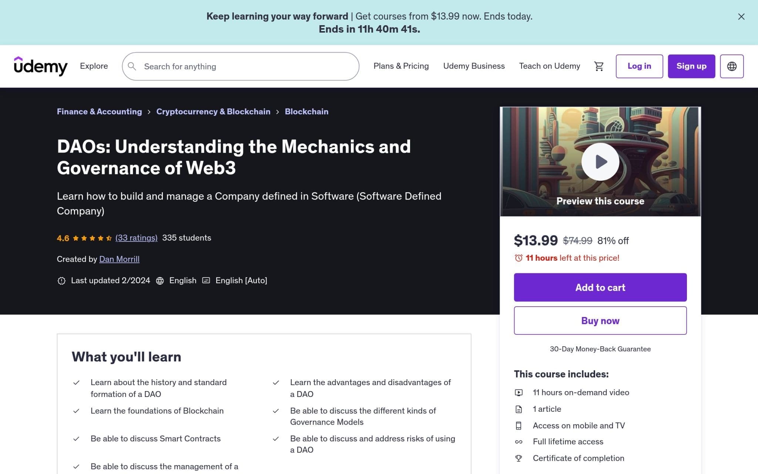Image resolution: width=758 pixels, height=474 pixels.
Task: Click the 11 hours on-demand video text
Action: click(x=581, y=393)
